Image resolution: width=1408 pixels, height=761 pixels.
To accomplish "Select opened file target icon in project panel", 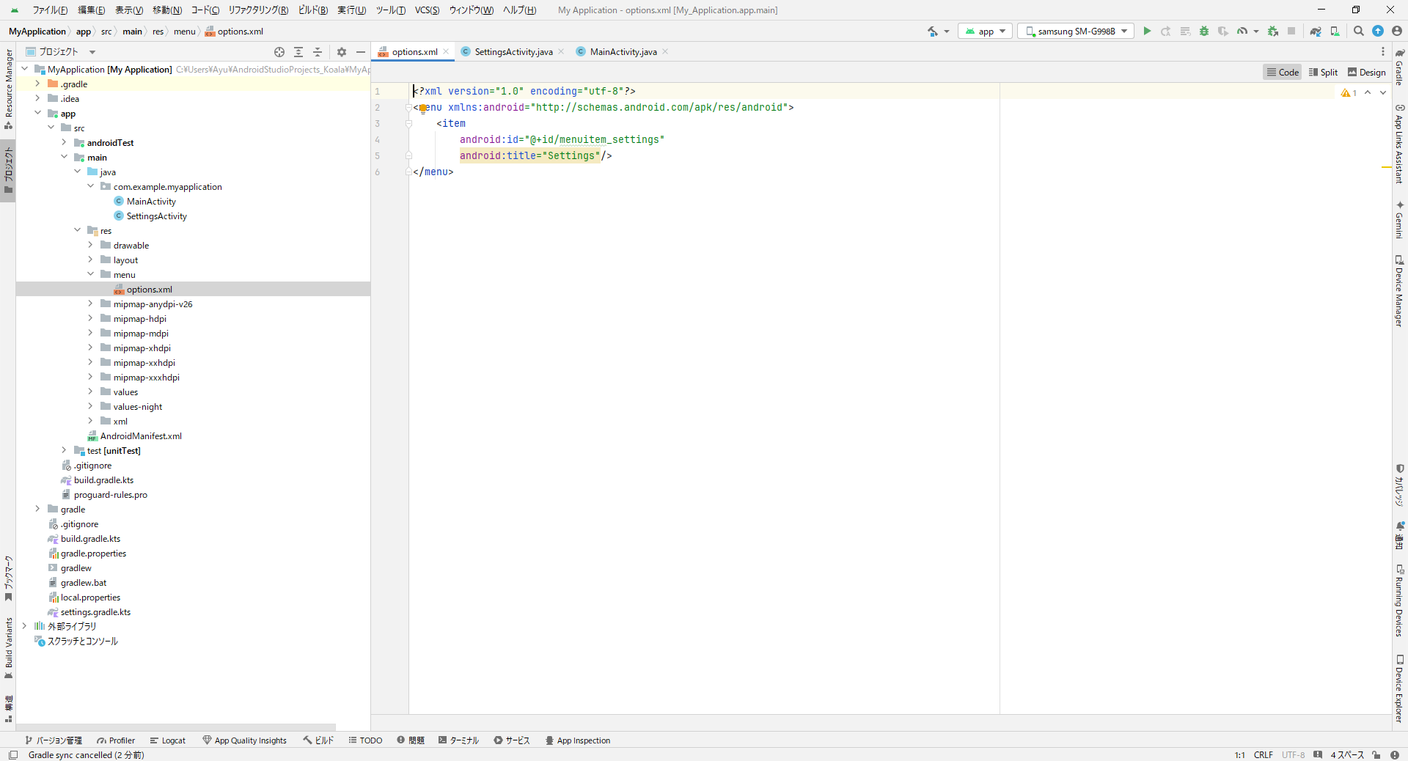I will tap(279, 52).
